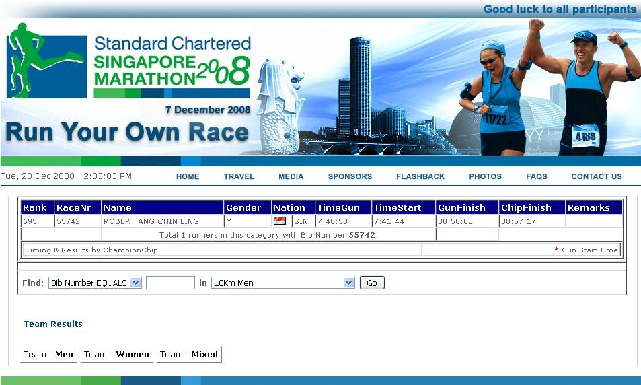This screenshot has height=385, width=641.
Task: Click Good luck to all participants text
Action: tap(560, 9)
